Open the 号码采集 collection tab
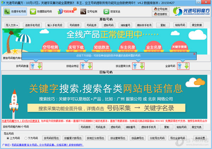This screenshot has height=149, width=212. (x=67, y=12)
